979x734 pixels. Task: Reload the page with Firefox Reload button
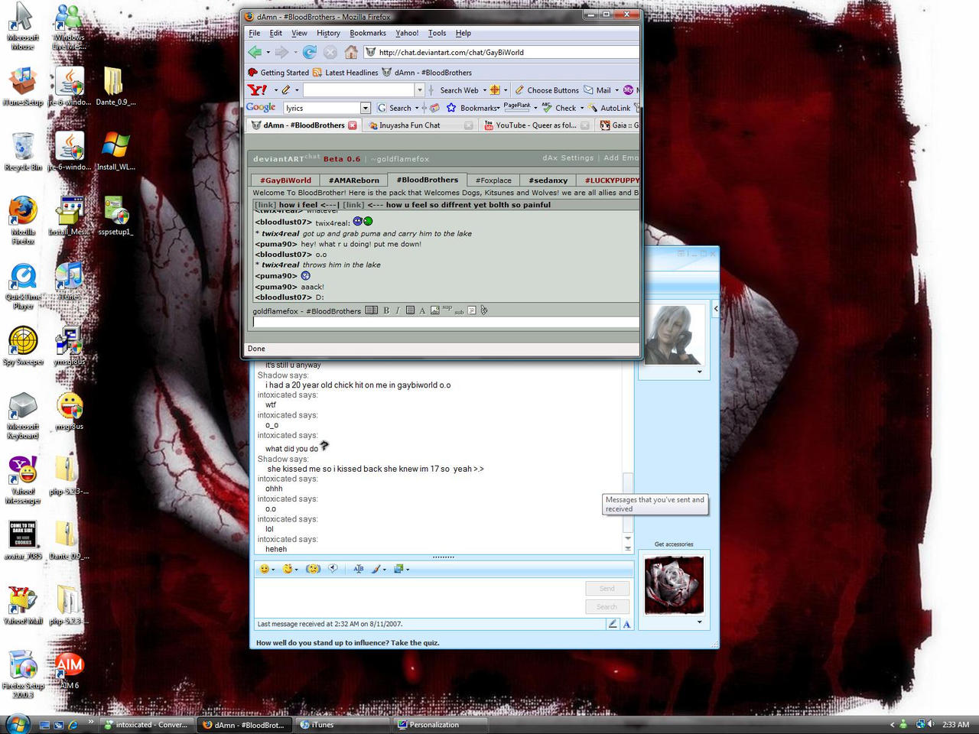point(310,52)
